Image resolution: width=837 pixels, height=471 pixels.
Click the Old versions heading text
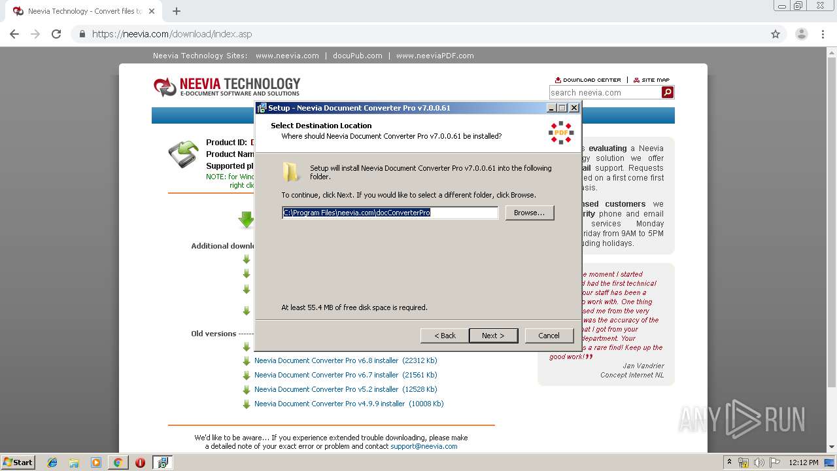click(x=213, y=334)
